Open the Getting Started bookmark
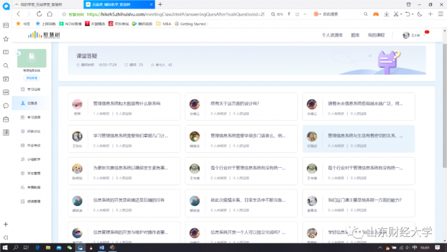Viewport: 447px width, 252px height. coord(190,24)
